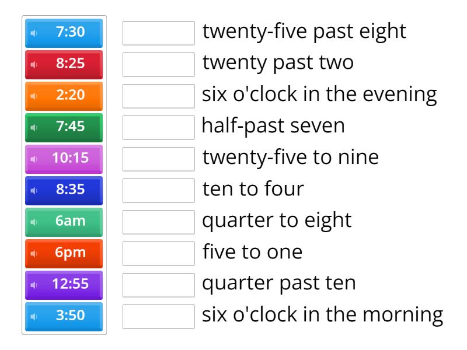
Task: Click speaker icon on 7:45 tile
Action: (34, 127)
